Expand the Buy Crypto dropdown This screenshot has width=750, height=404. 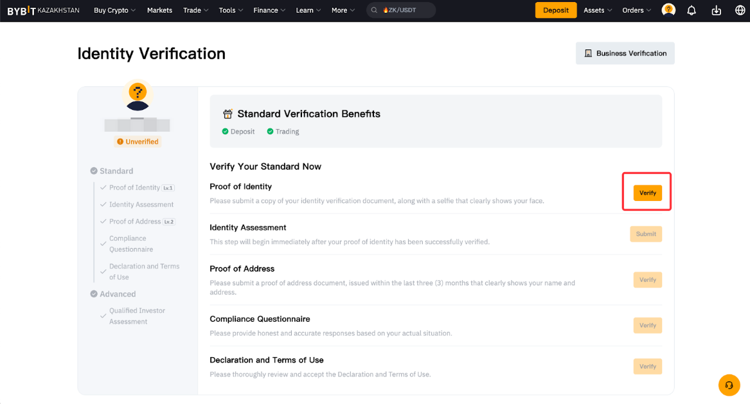coord(114,10)
